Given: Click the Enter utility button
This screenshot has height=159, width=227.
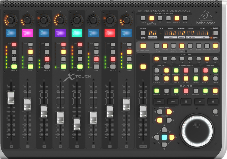Looking at the screenshot, I should pos(215,78).
